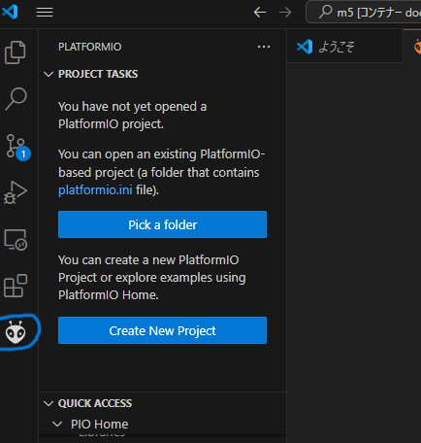Open the Run and Debug view

[x=16, y=192]
